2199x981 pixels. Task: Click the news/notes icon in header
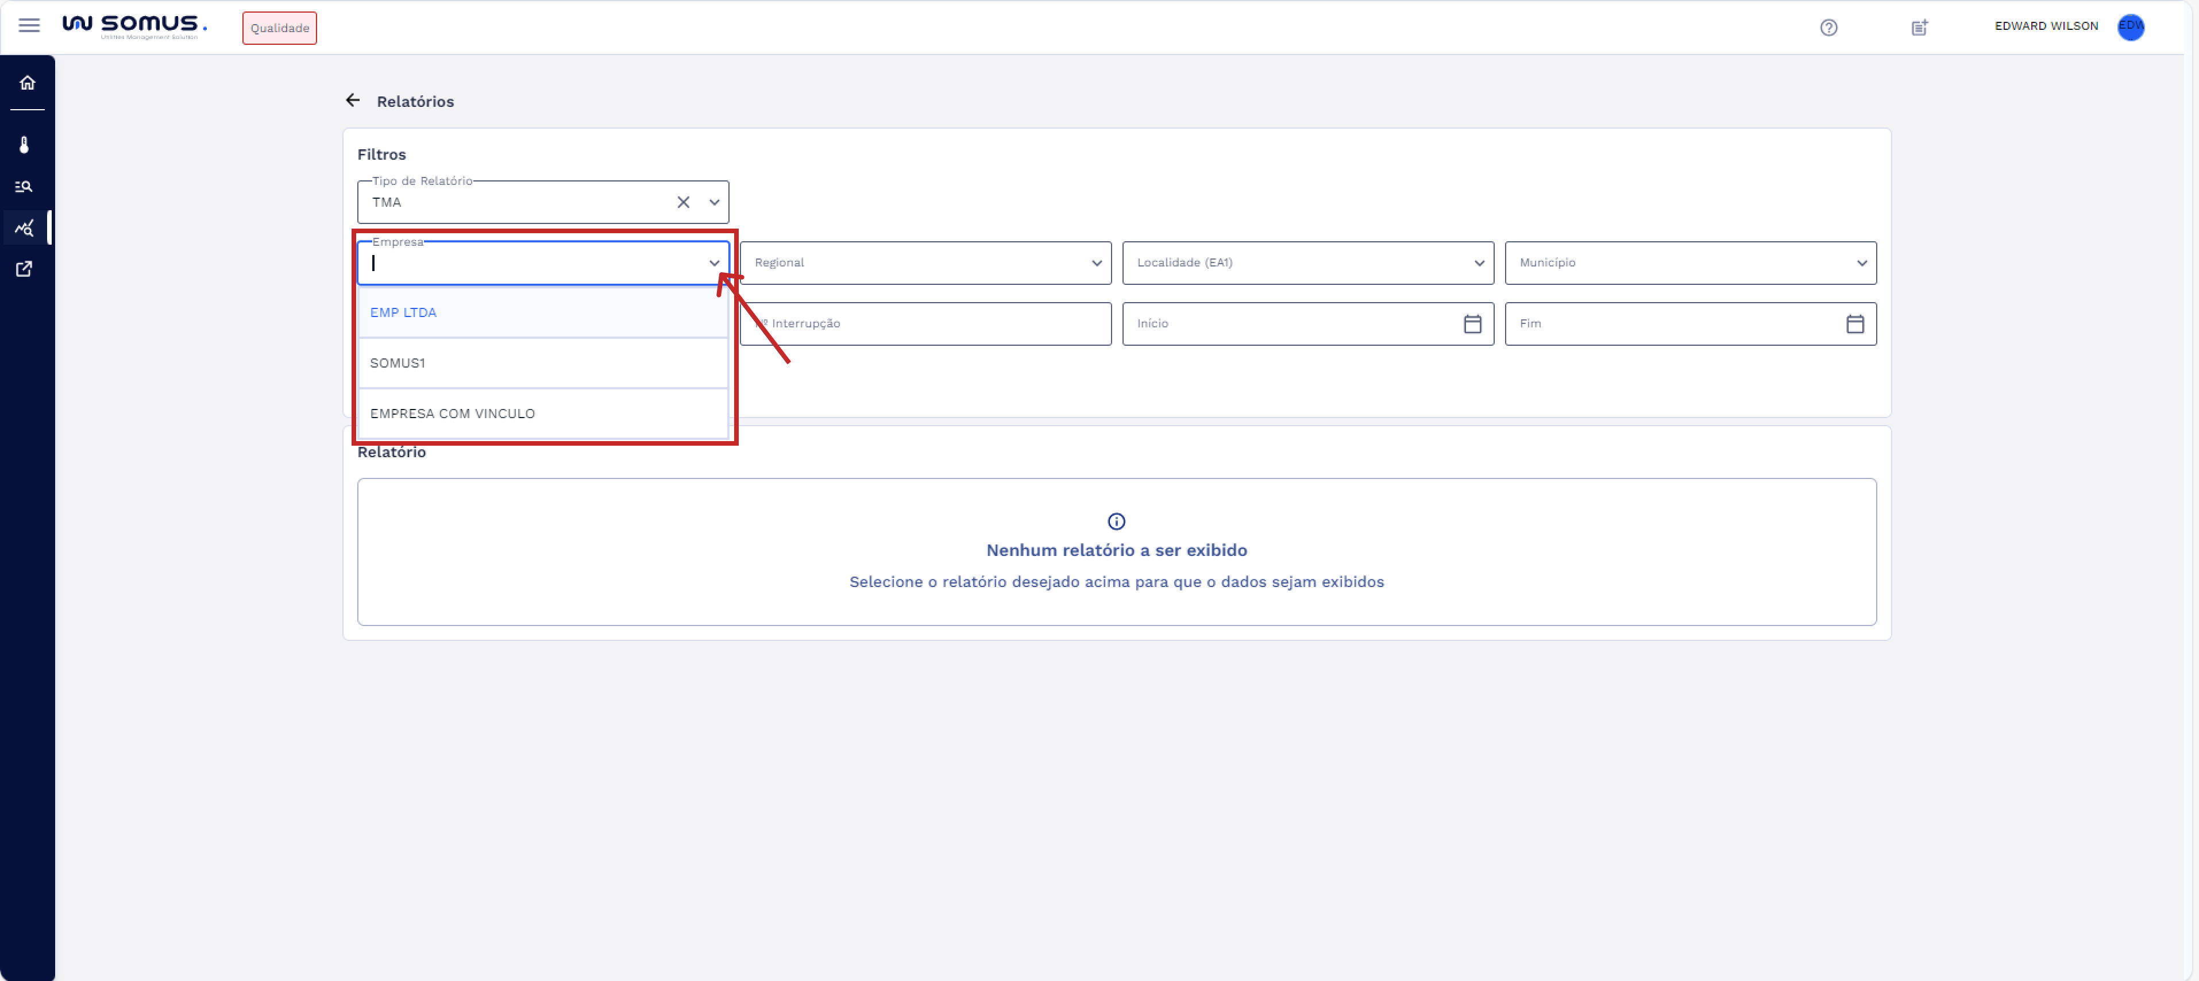pos(1919,28)
